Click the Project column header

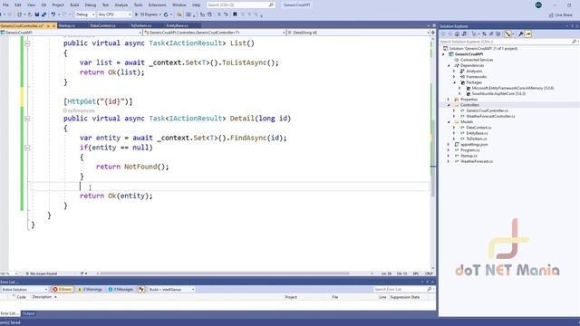[291, 297]
